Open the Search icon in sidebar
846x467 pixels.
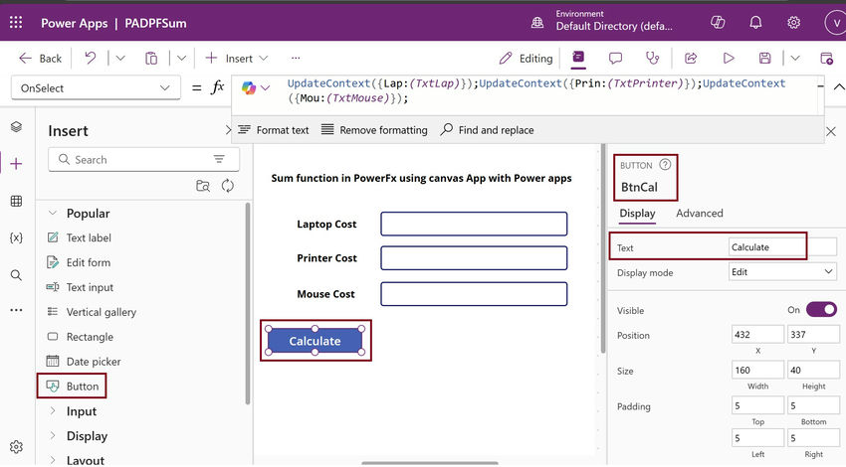coord(16,275)
